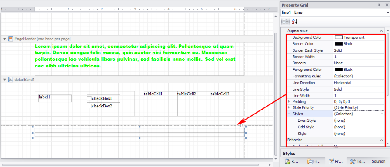Screen dimensions: 390x167
Task: Open the line1 component selector dropdown
Action: pyautogui.click(x=387, y=13)
